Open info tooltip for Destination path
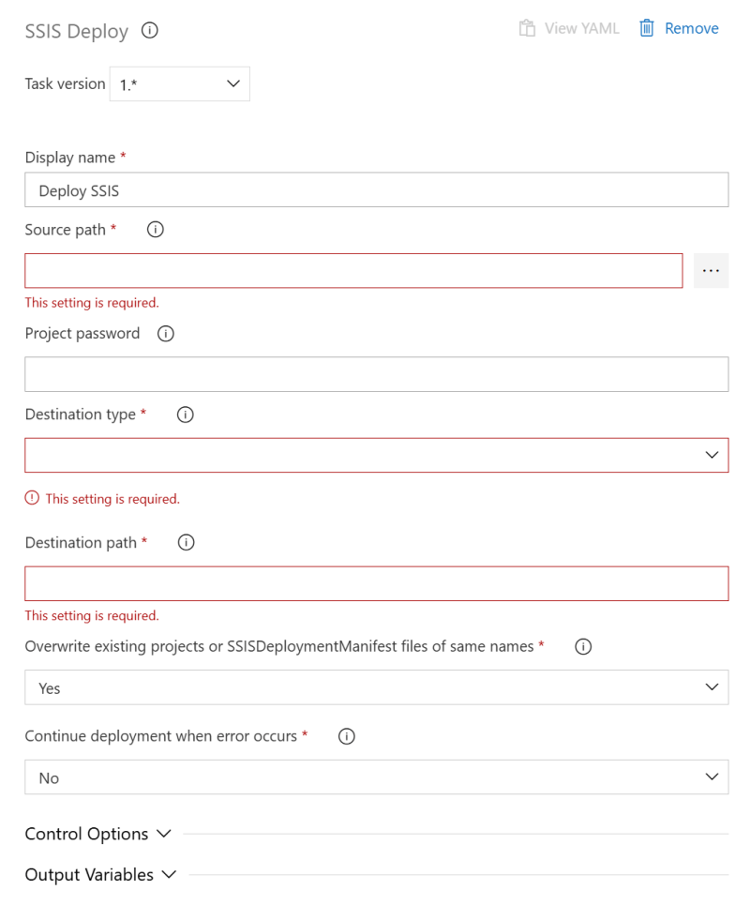This screenshot has height=920, width=750. tap(186, 543)
